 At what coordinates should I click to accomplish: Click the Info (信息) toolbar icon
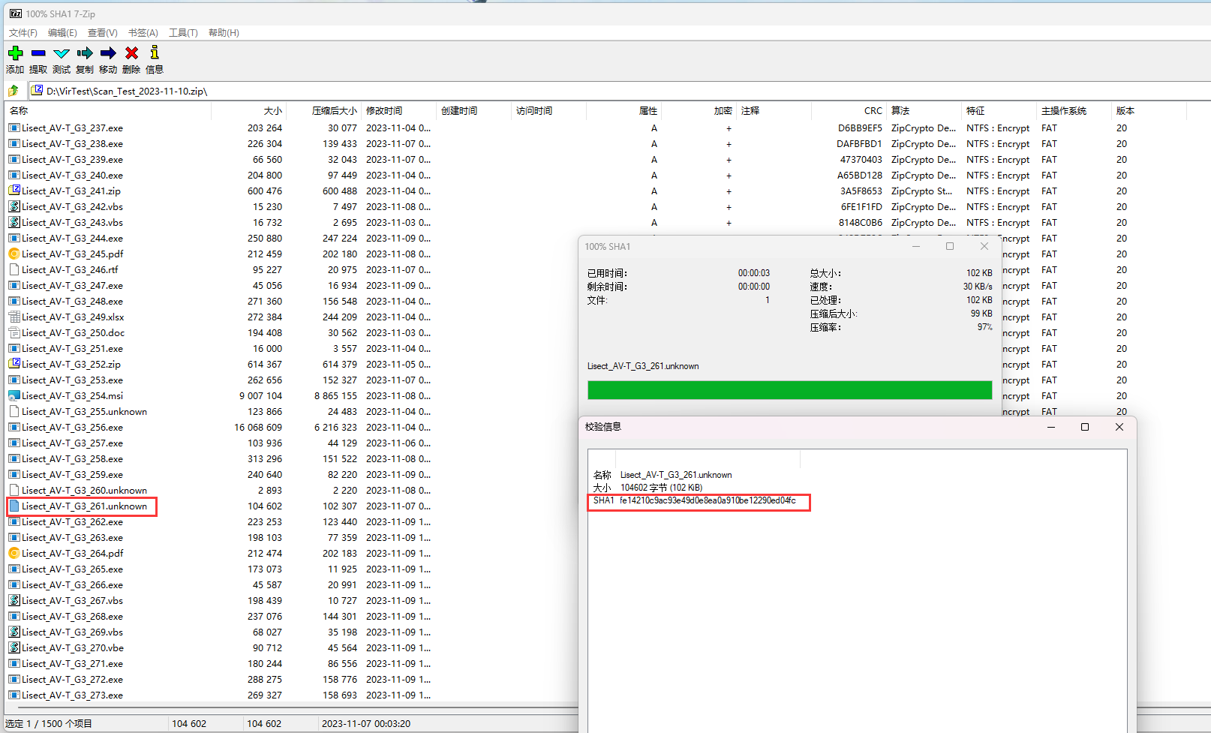[155, 53]
